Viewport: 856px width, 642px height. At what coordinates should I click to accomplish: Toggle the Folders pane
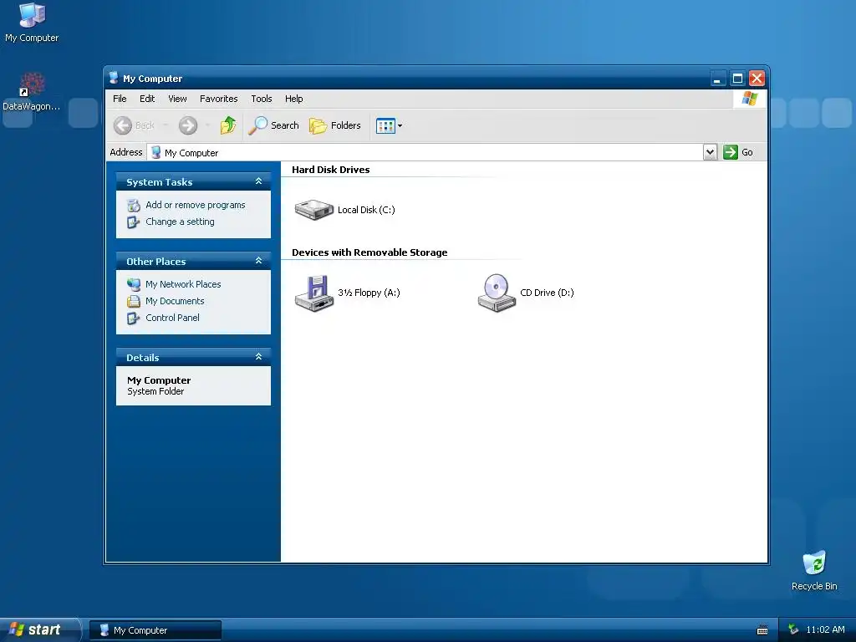[x=334, y=125]
